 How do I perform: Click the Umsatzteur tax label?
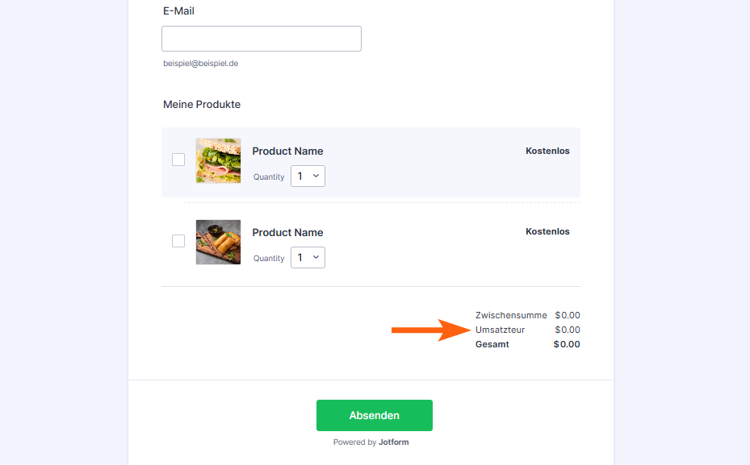click(500, 330)
